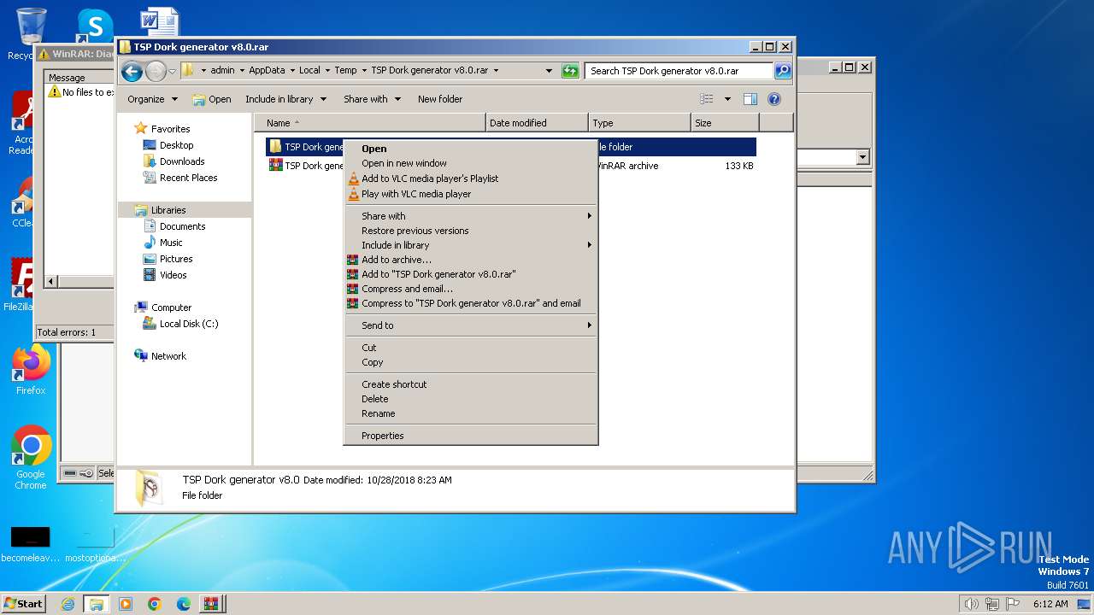
Task: Expand Include in library context submenu
Action: pos(470,245)
